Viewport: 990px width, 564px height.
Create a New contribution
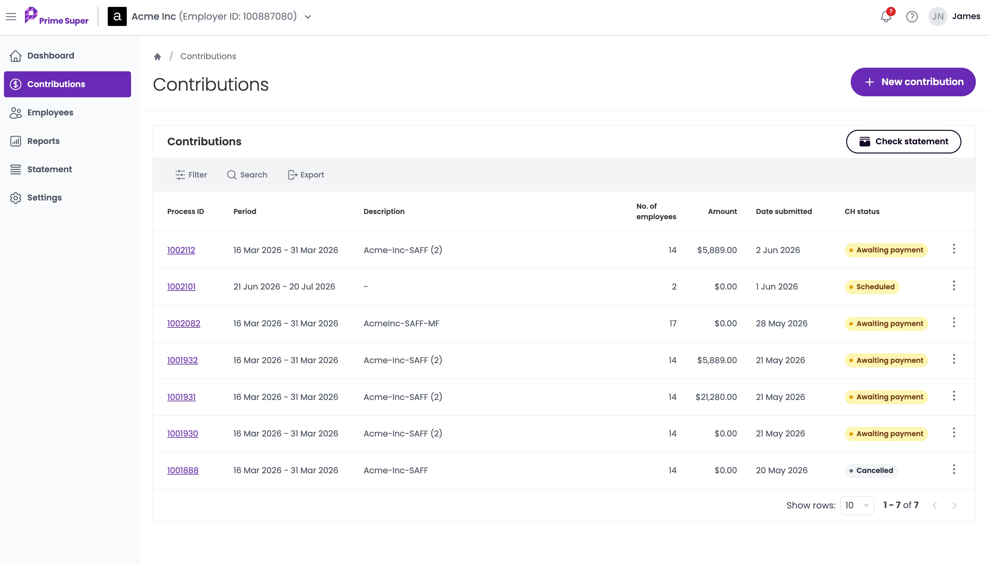click(x=913, y=82)
